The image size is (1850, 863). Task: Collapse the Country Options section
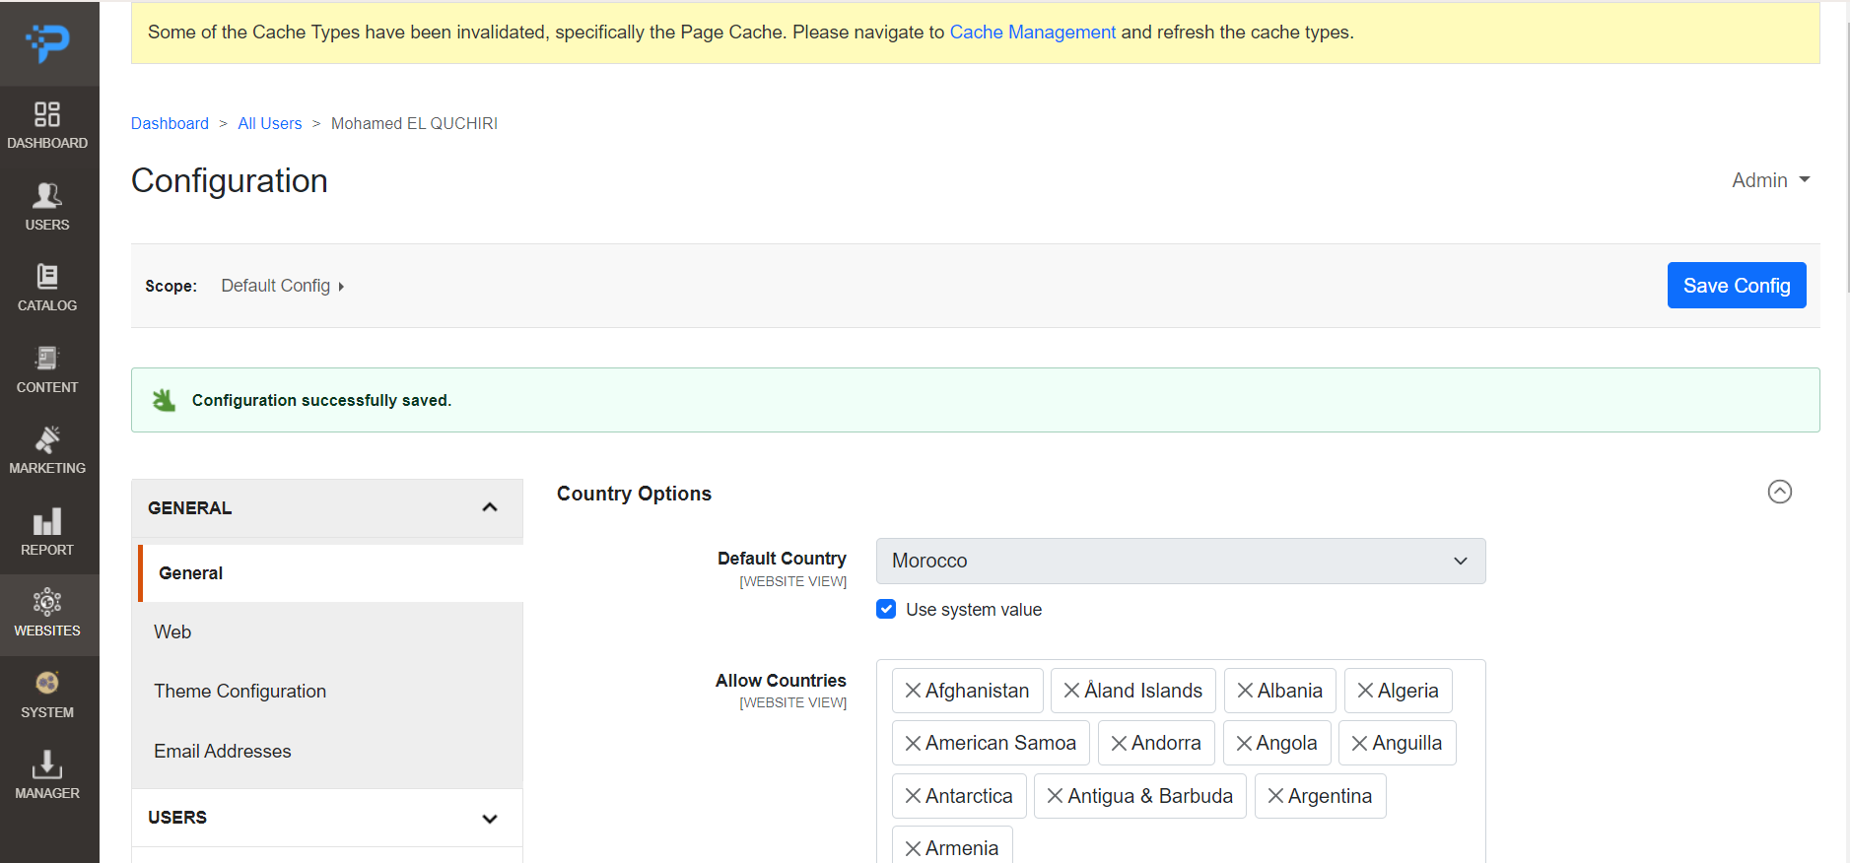pos(1779,492)
